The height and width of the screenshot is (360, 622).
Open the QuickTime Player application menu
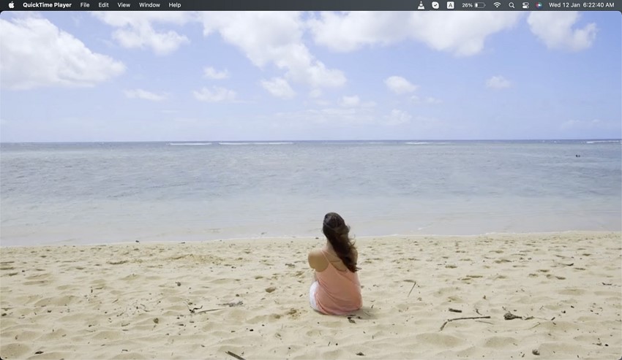(x=48, y=5)
